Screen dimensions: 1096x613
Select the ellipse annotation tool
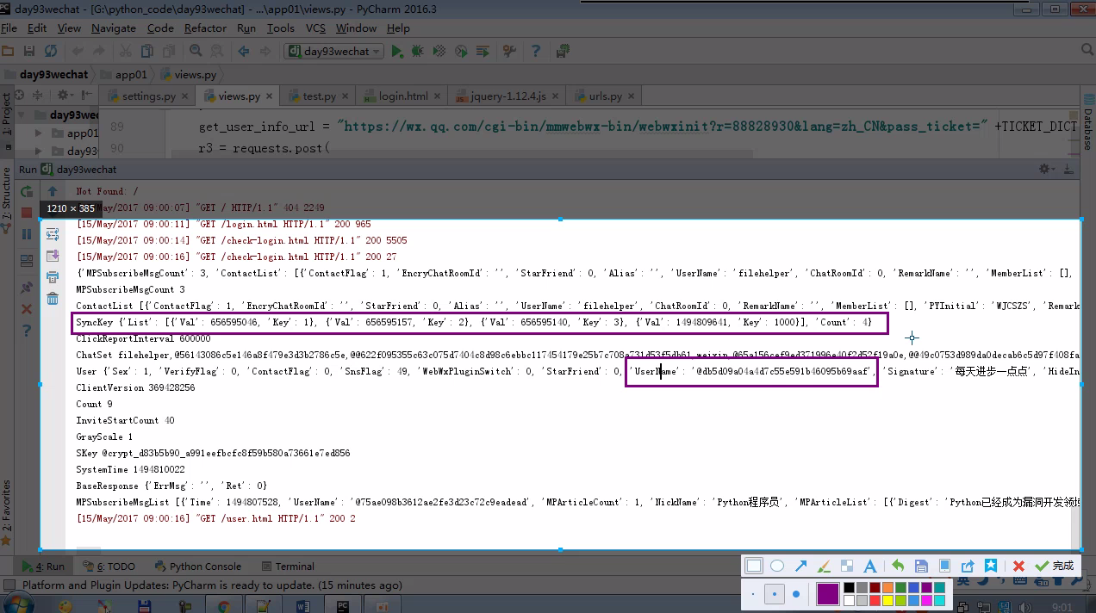point(777,566)
